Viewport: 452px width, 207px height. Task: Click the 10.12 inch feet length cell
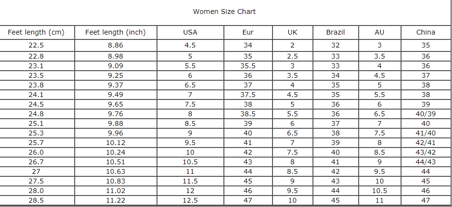point(115,143)
